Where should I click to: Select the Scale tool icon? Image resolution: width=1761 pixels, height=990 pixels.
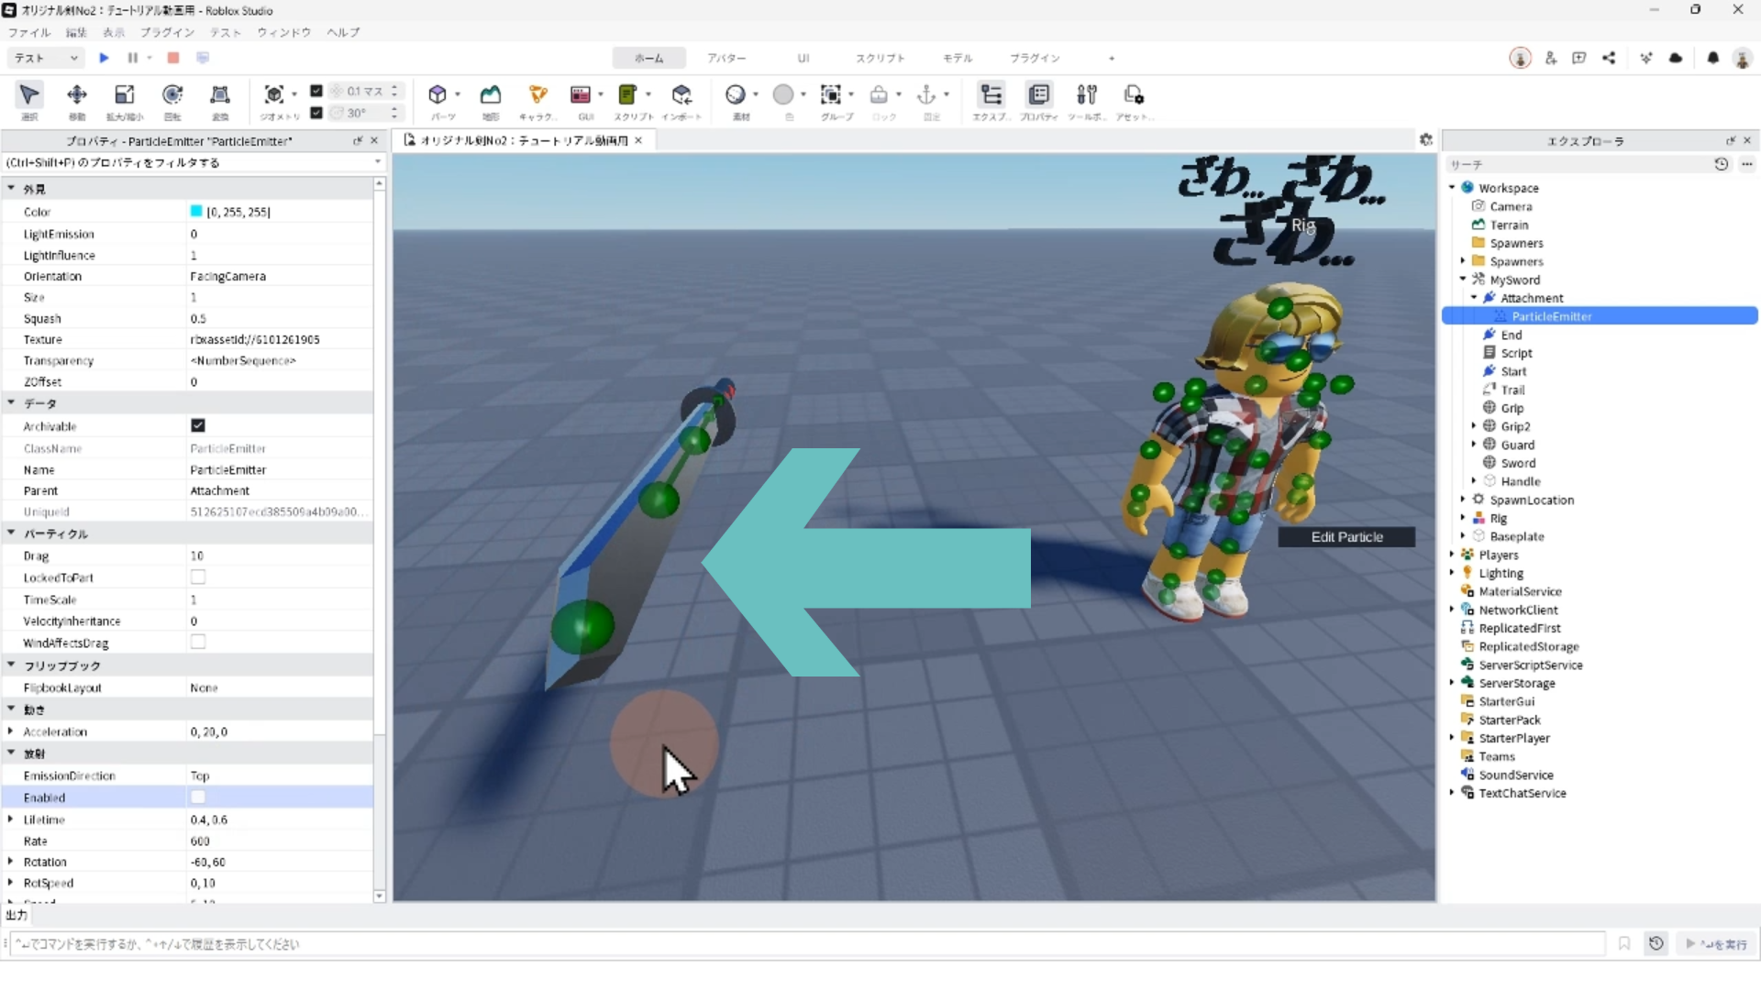click(124, 95)
